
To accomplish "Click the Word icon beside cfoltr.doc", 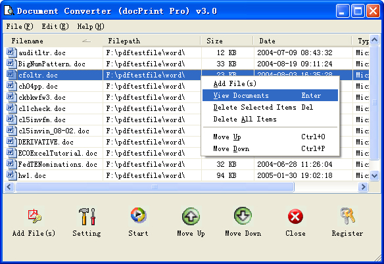I will pos(11,75).
